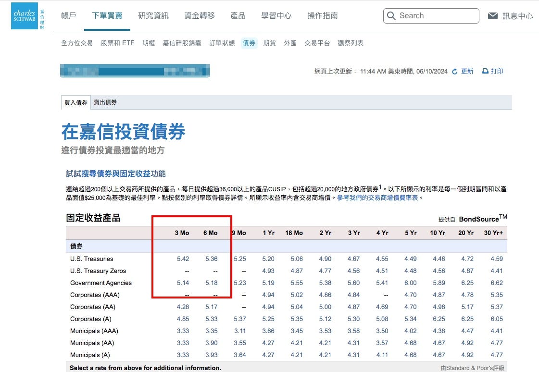Click Government Agencies 6 Mo rate 5.18

211,283
